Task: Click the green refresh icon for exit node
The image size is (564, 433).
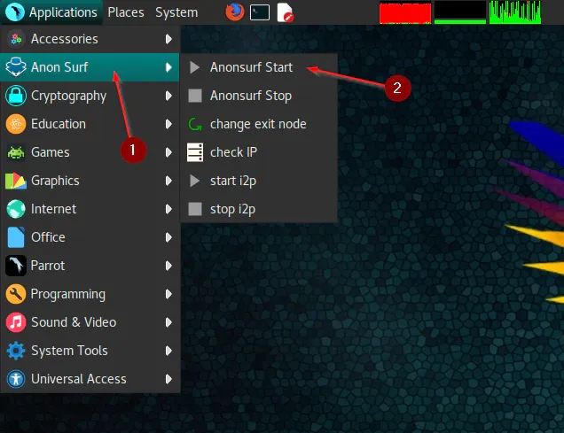Action: point(195,124)
